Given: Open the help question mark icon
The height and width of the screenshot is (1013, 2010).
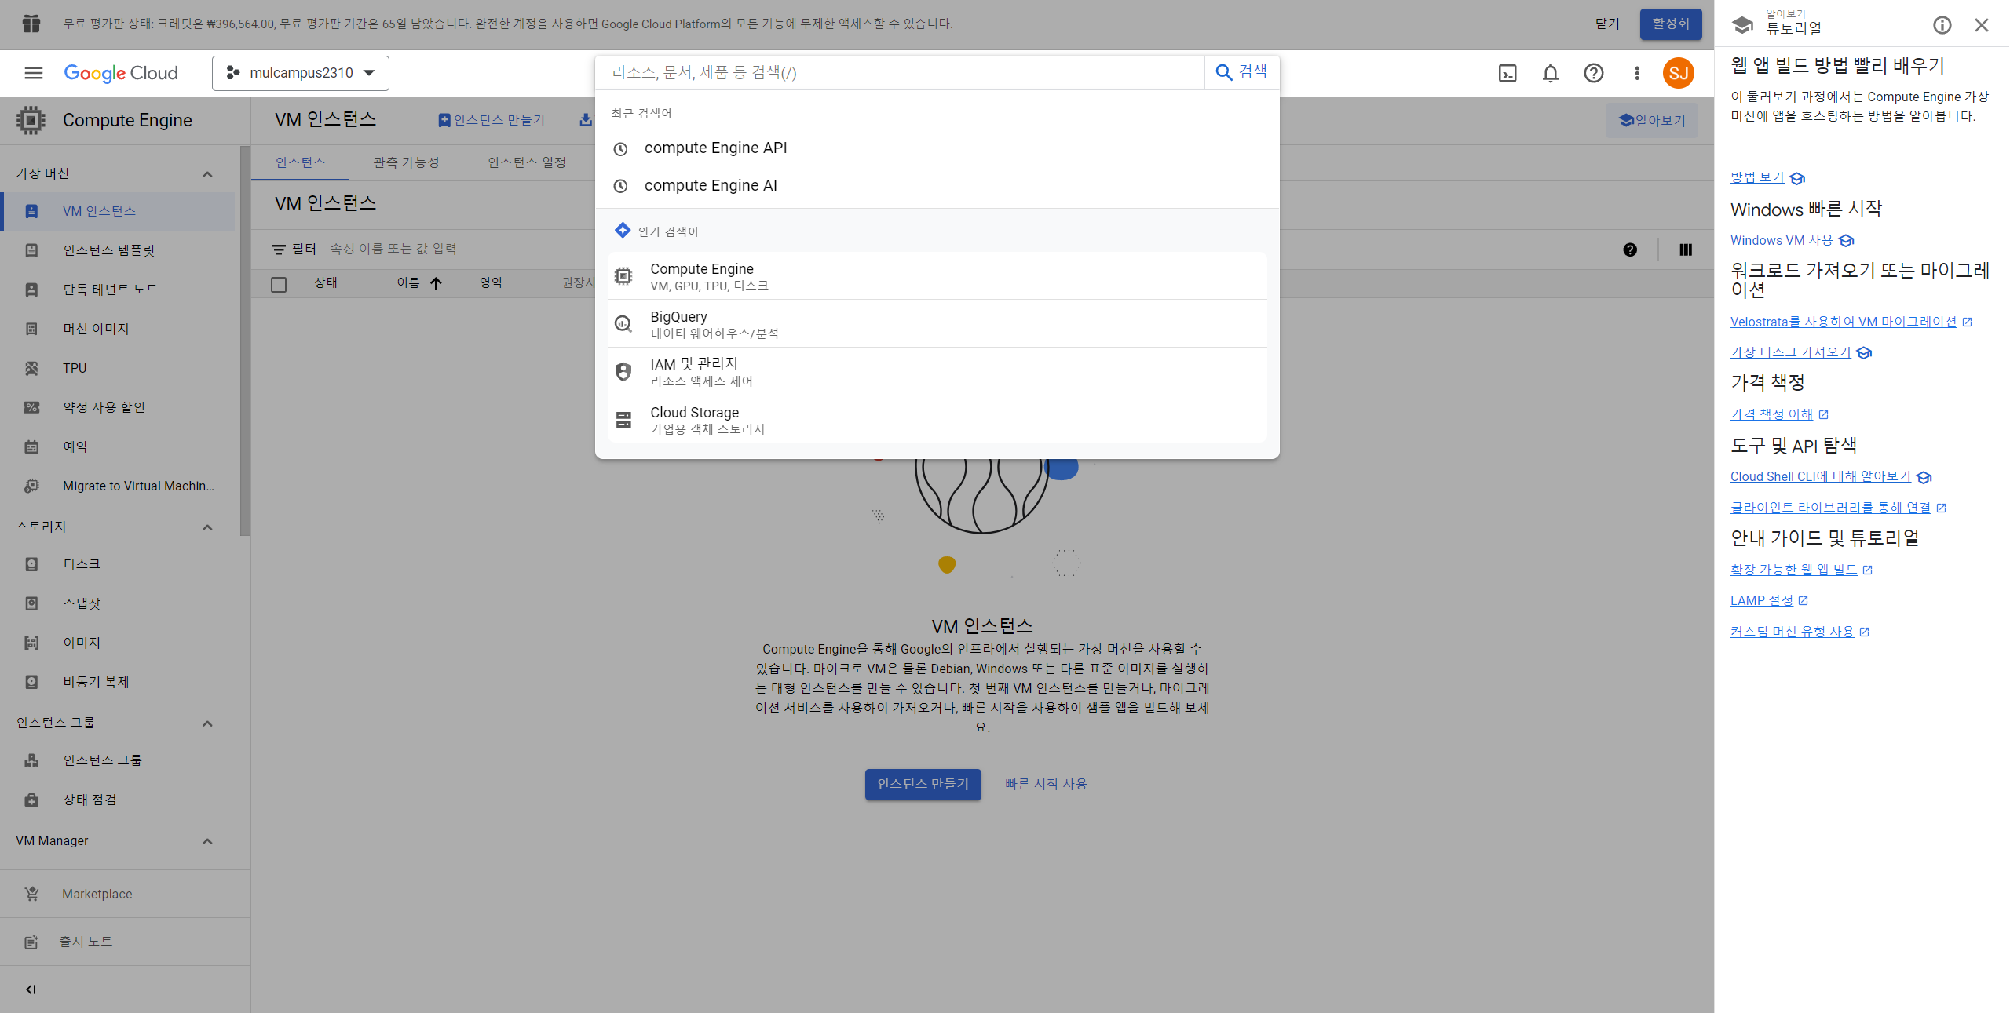Looking at the screenshot, I should click(x=1593, y=73).
